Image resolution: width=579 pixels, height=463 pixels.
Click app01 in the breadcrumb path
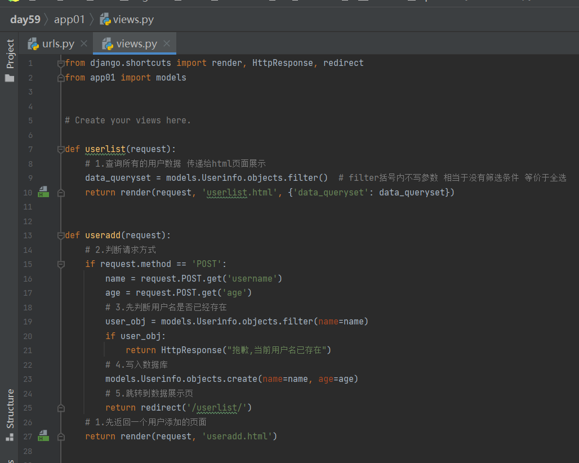(x=69, y=20)
